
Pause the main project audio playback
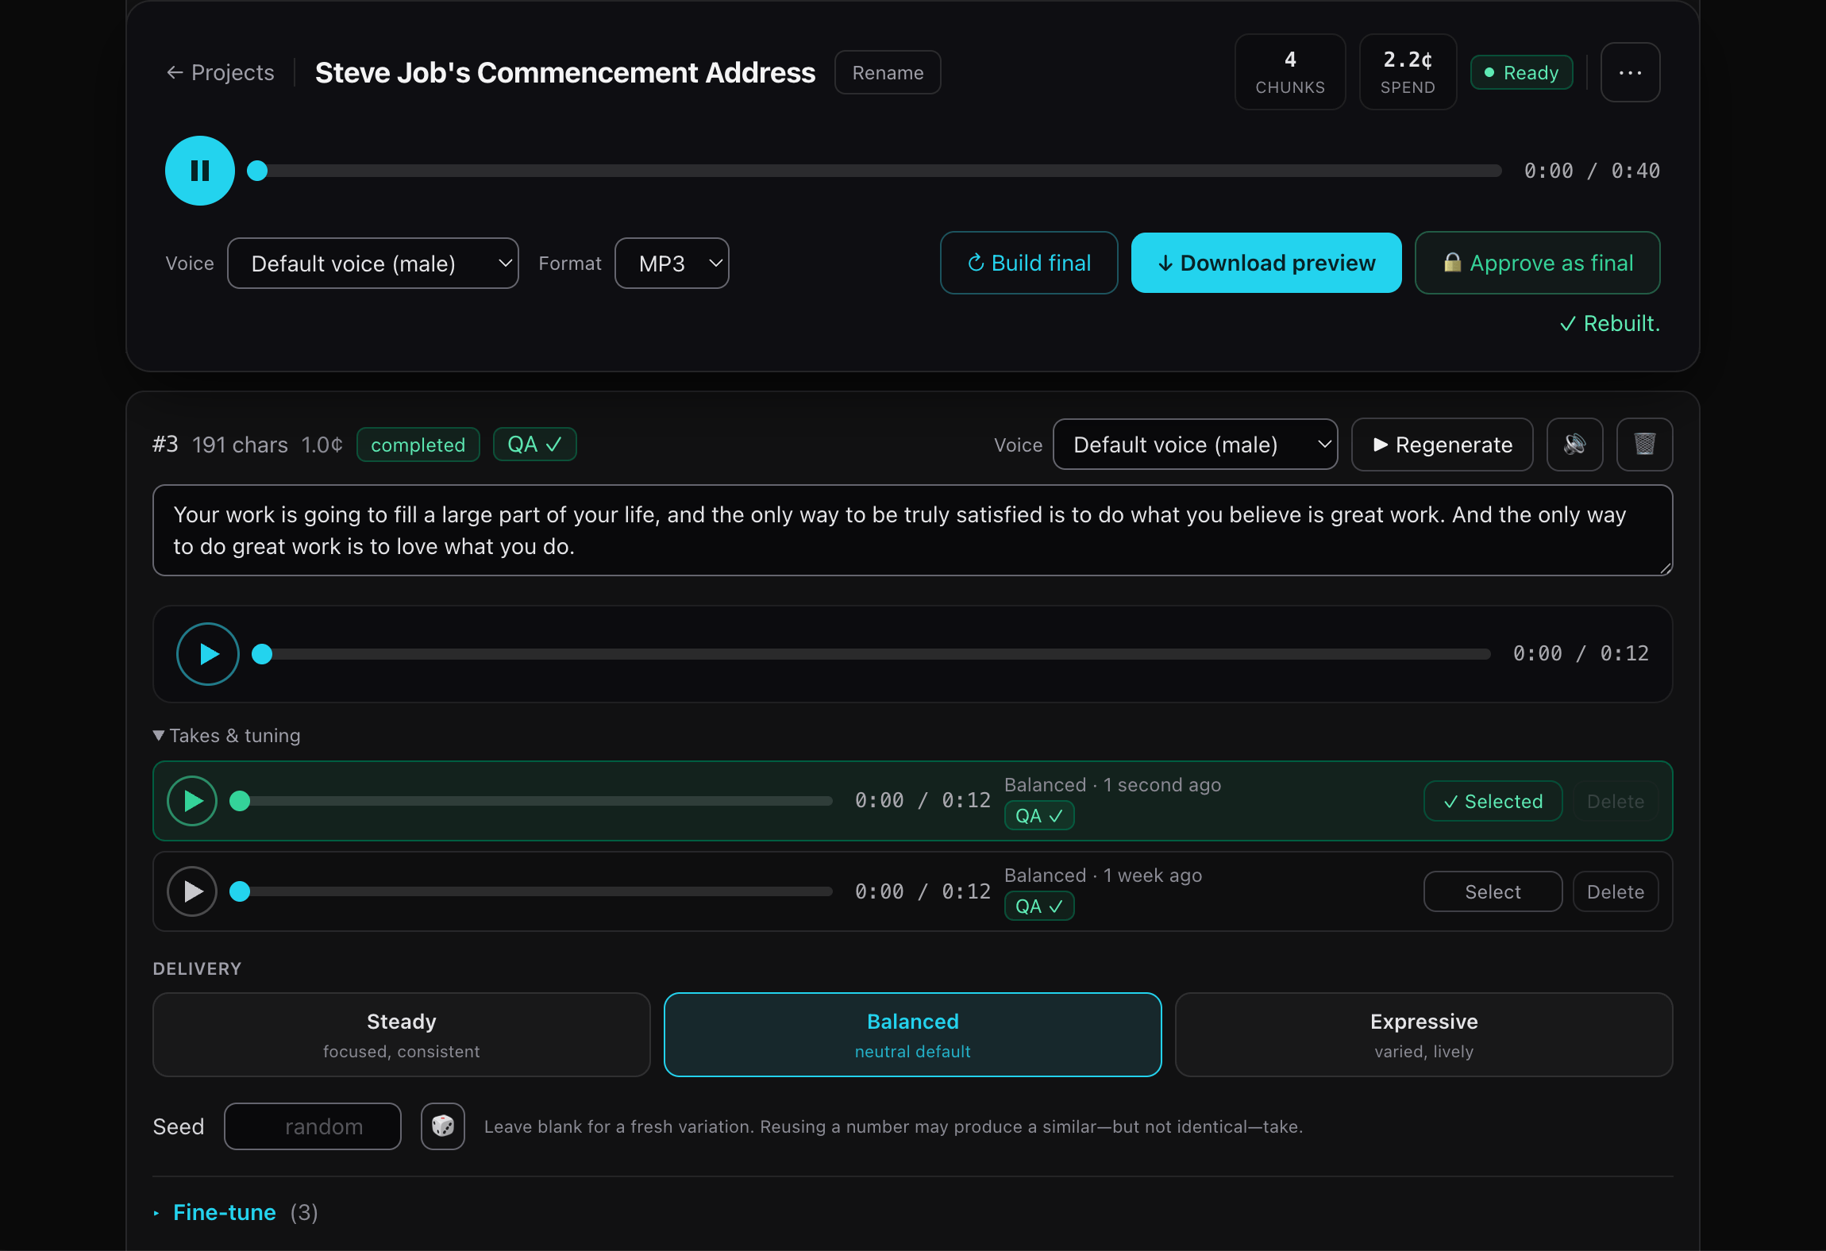click(199, 171)
